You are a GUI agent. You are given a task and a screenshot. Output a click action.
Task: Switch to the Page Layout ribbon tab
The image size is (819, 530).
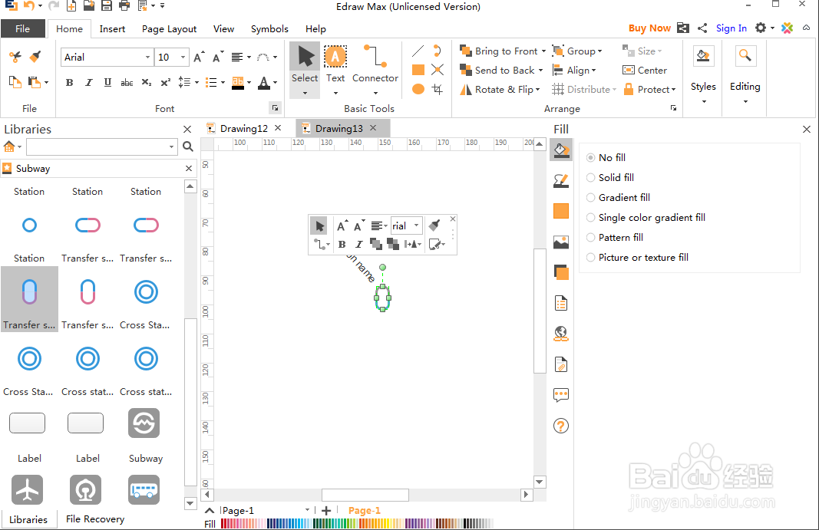pos(169,28)
